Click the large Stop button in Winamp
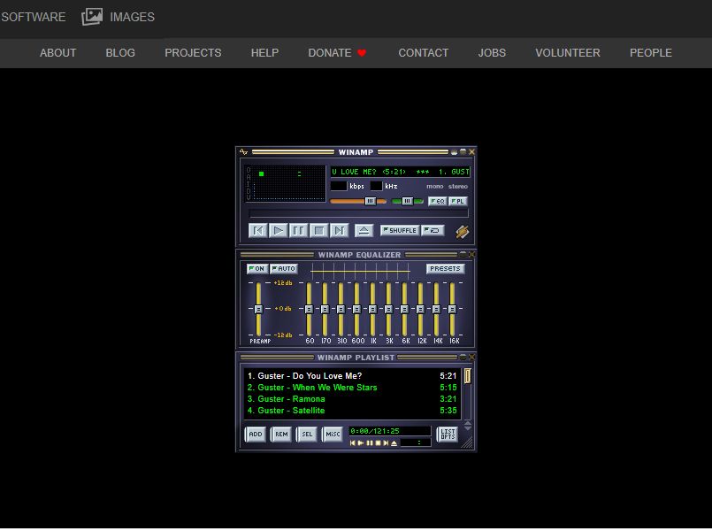Screen dimensions: 712x531 tap(318, 230)
